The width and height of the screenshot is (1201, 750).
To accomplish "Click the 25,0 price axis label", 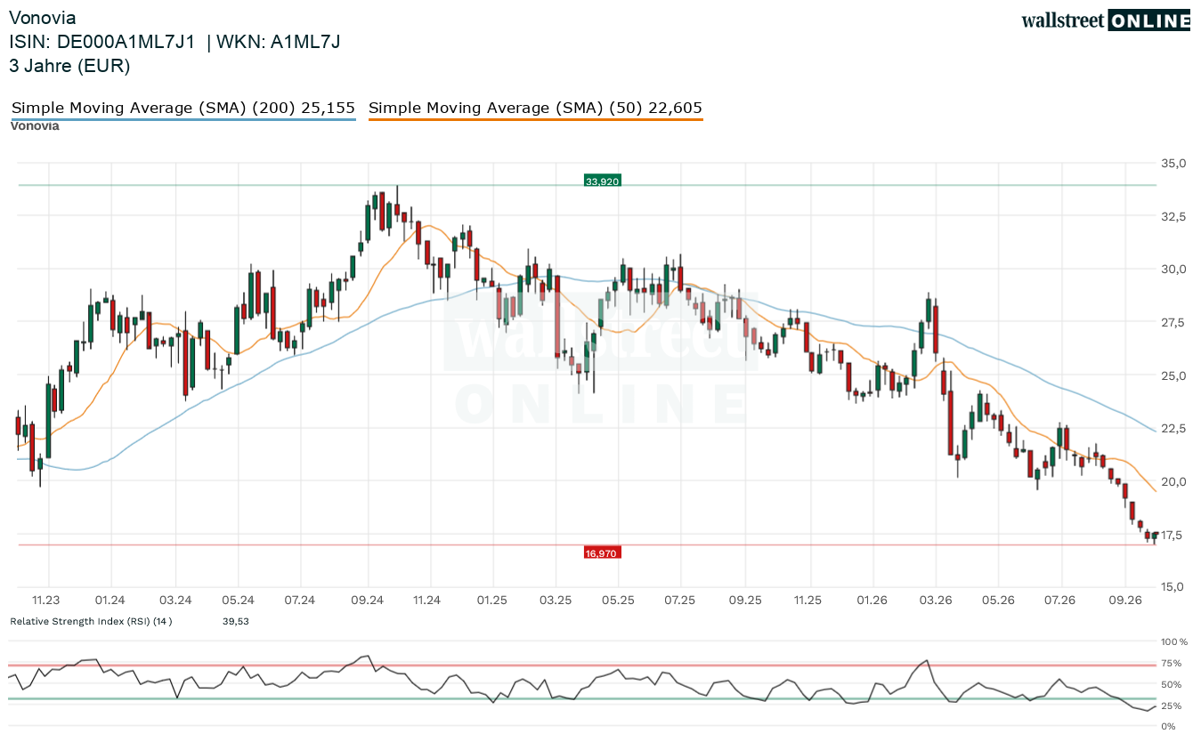I will pyautogui.click(x=1173, y=375).
